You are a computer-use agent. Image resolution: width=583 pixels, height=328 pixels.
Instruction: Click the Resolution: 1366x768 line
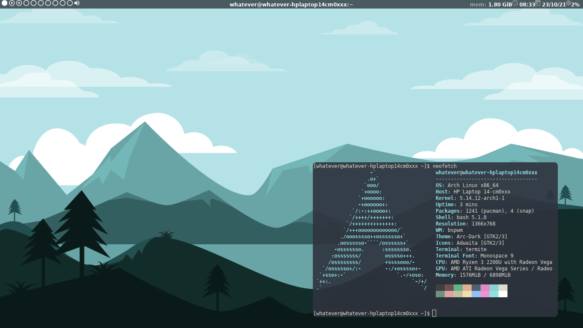466,224
